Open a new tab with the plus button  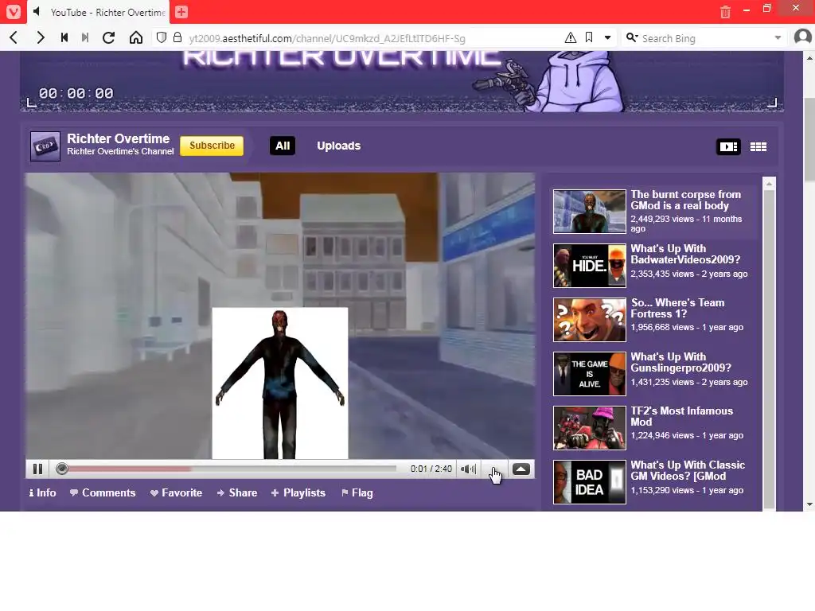tap(181, 12)
